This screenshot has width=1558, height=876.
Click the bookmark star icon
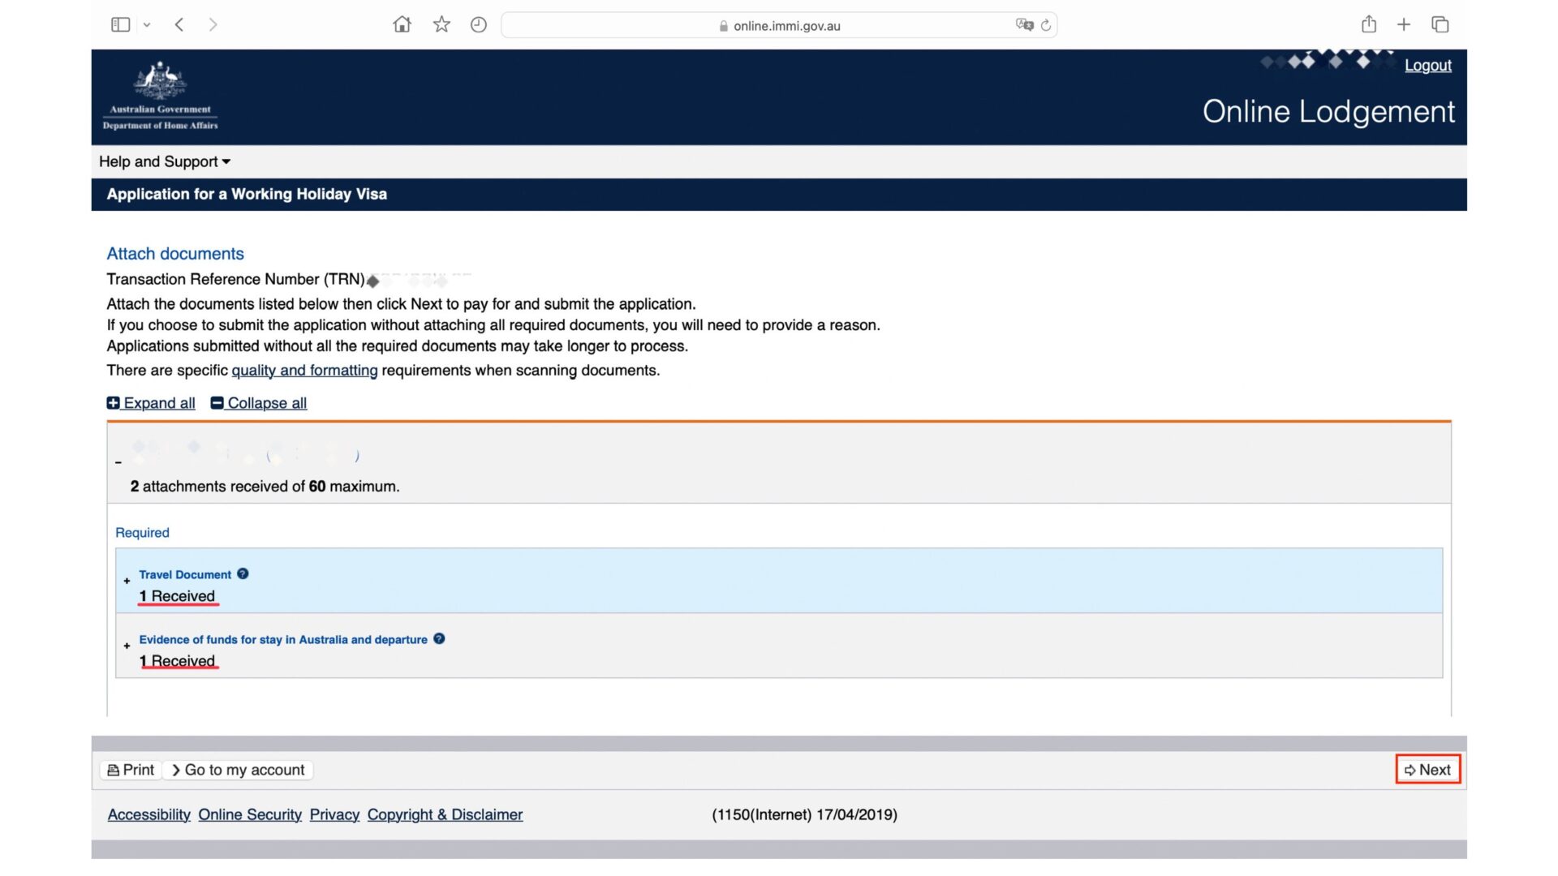[441, 24]
